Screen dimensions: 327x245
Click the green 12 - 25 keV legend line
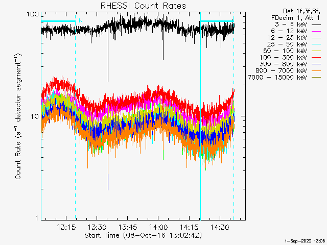coord(316,38)
